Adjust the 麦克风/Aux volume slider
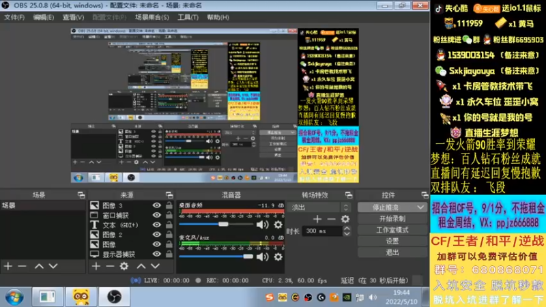 (216, 257)
